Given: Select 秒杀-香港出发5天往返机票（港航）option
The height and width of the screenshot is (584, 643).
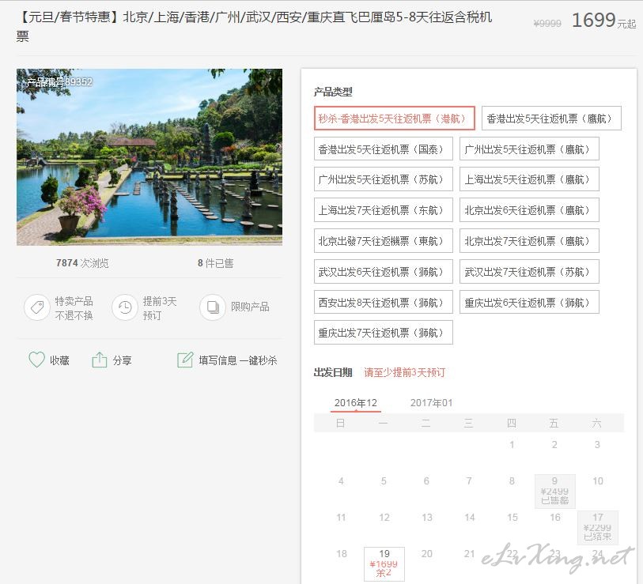Looking at the screenshot, I should pos(394,119).
